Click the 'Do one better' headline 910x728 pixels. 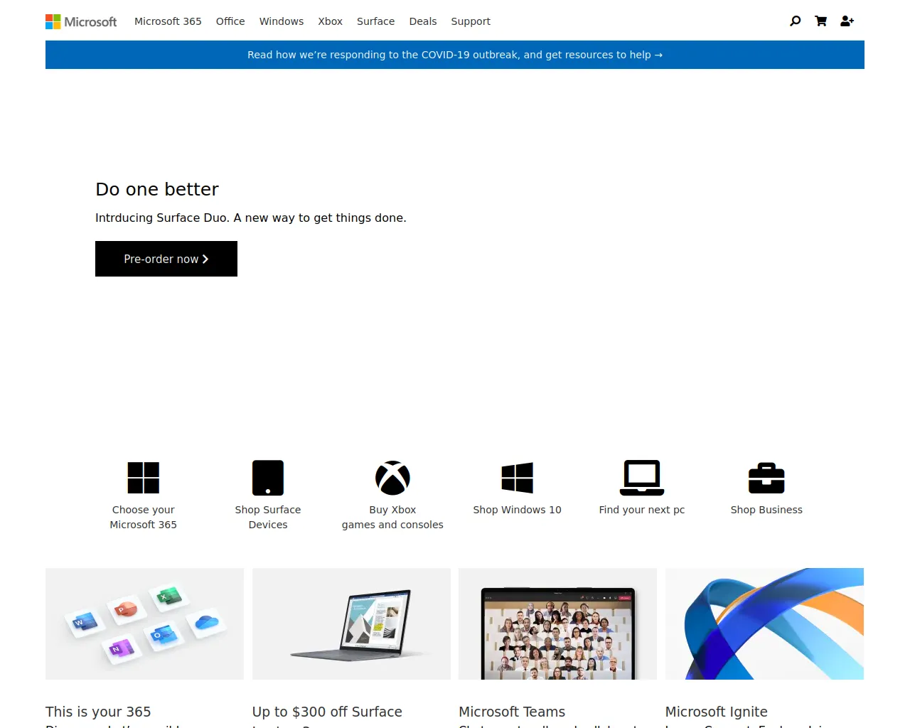coord(157,189)
